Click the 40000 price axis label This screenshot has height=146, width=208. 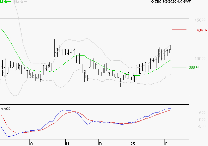tap(200, 58)
